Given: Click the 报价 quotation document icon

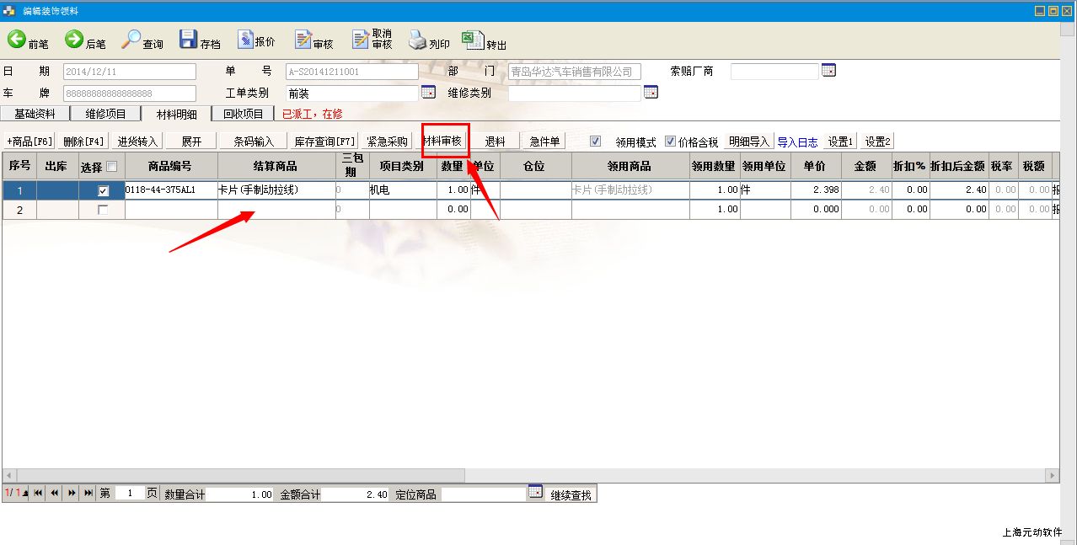Looking at the screenshot, I should (x=245, y=40).
